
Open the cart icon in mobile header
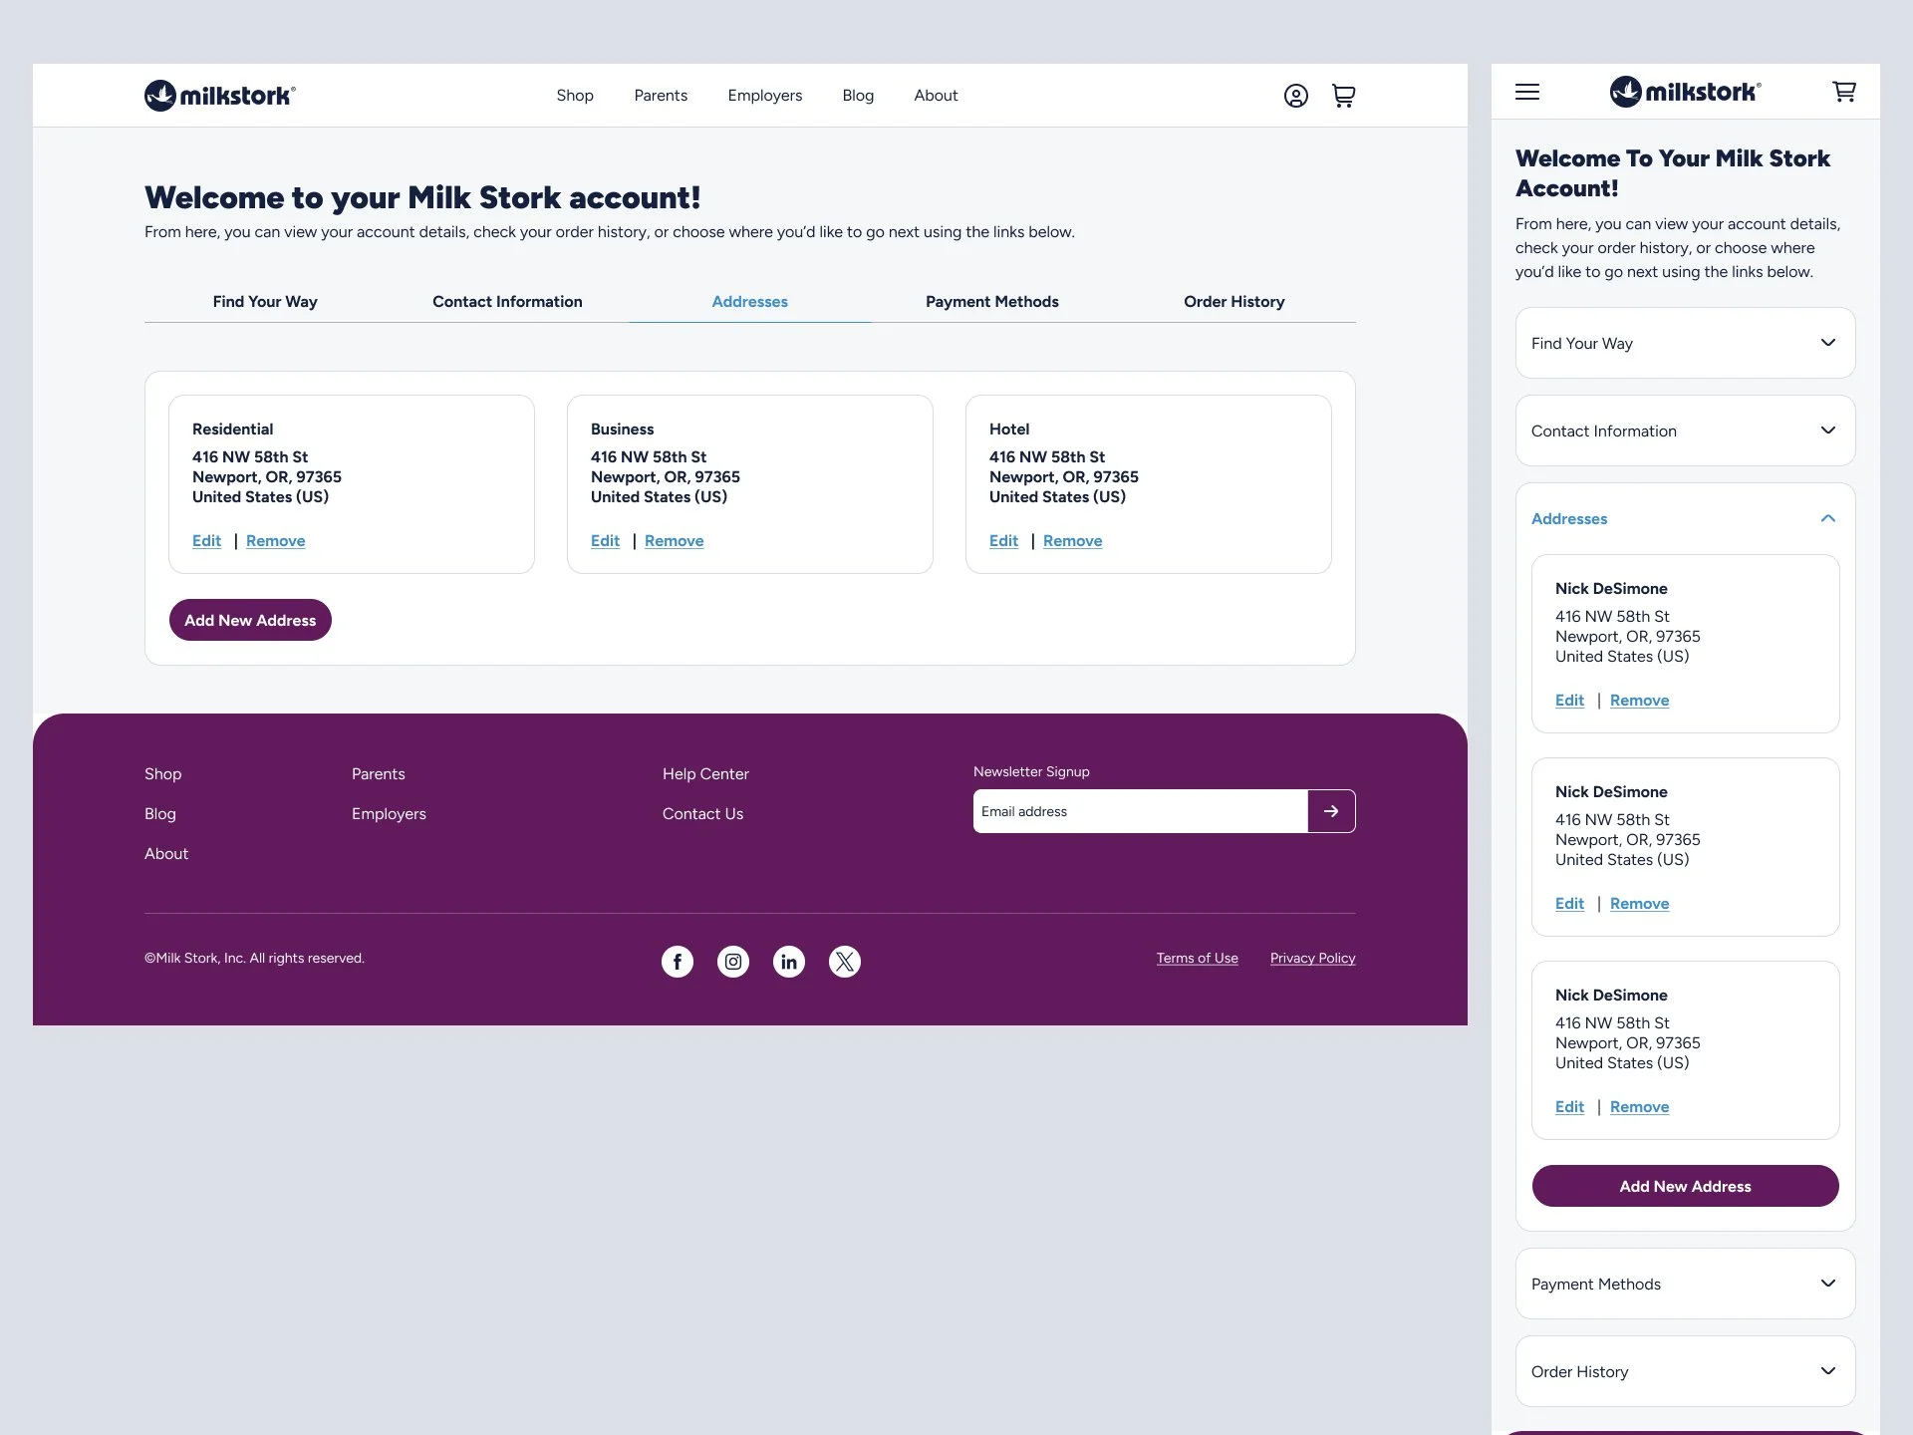coord(1844,92)
